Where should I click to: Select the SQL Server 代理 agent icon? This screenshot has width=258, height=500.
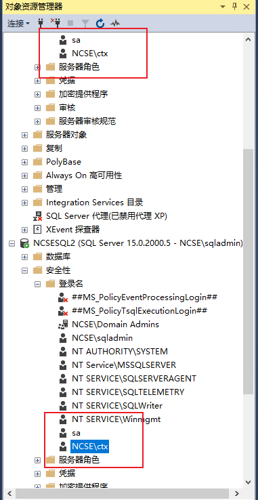pyautogui.click(x=38, y=216)
